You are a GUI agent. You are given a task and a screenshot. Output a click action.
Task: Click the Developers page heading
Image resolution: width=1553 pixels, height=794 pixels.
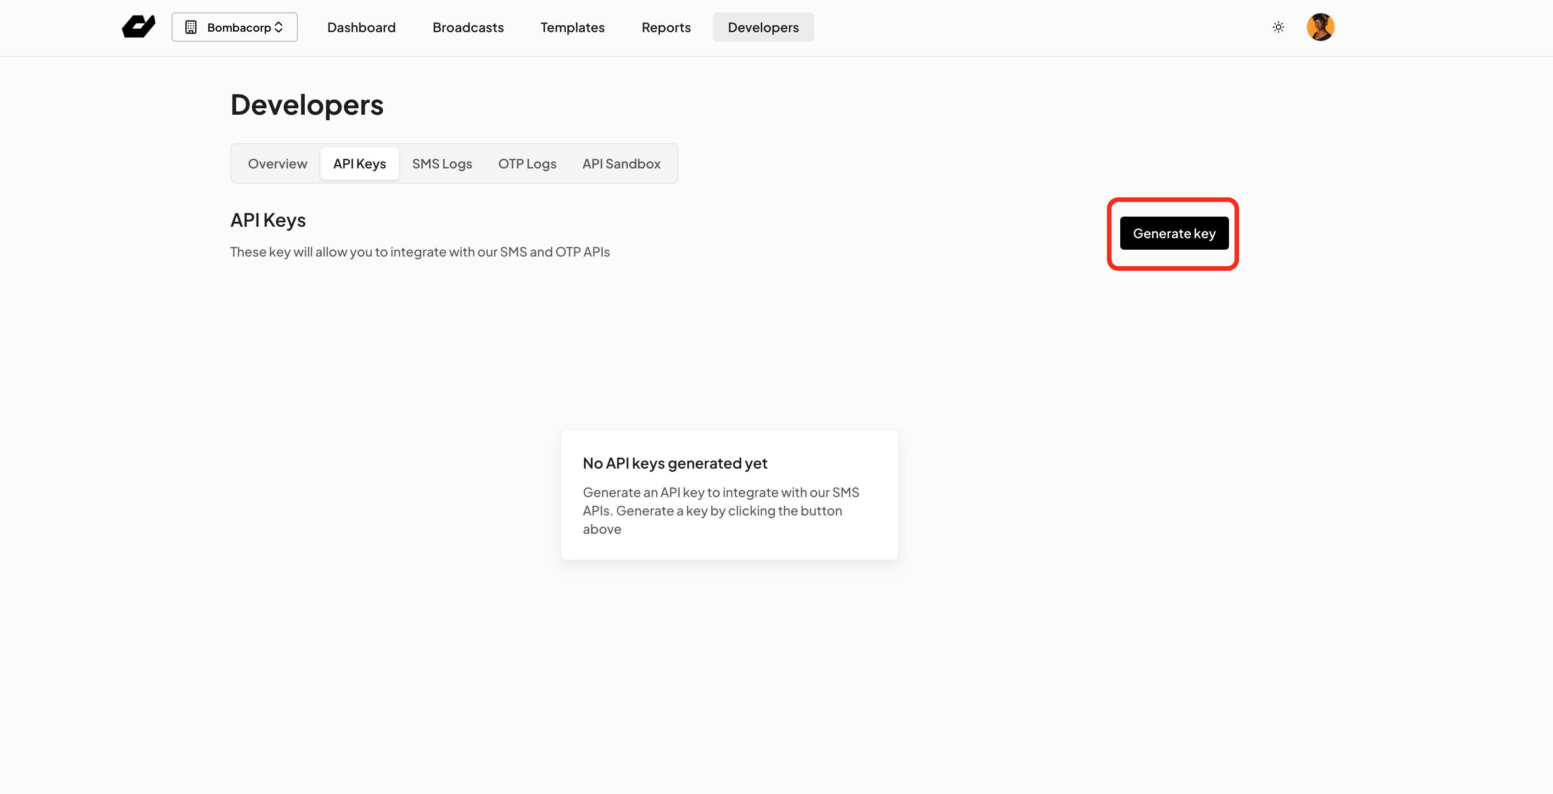(307, 105)
